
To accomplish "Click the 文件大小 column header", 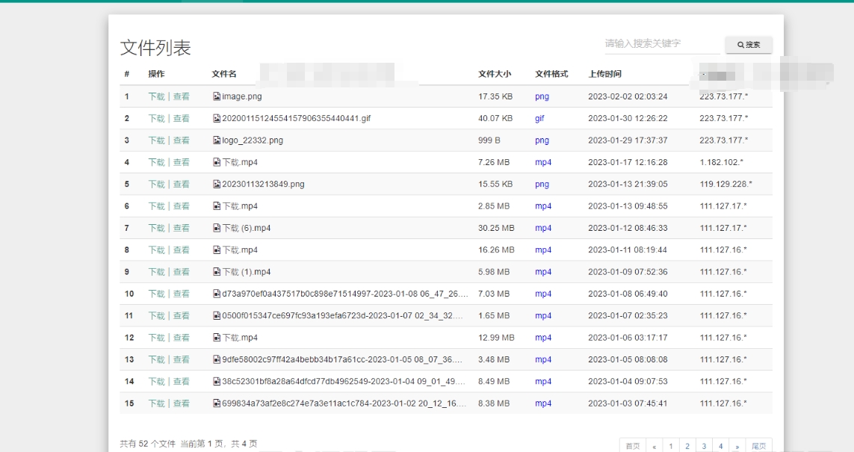I will click(x=495, y=74).
